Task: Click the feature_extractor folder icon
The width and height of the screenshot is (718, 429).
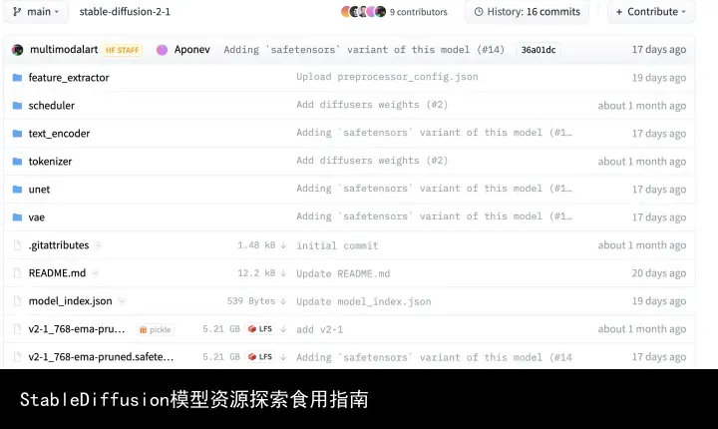Action: [x=17, y=78]
